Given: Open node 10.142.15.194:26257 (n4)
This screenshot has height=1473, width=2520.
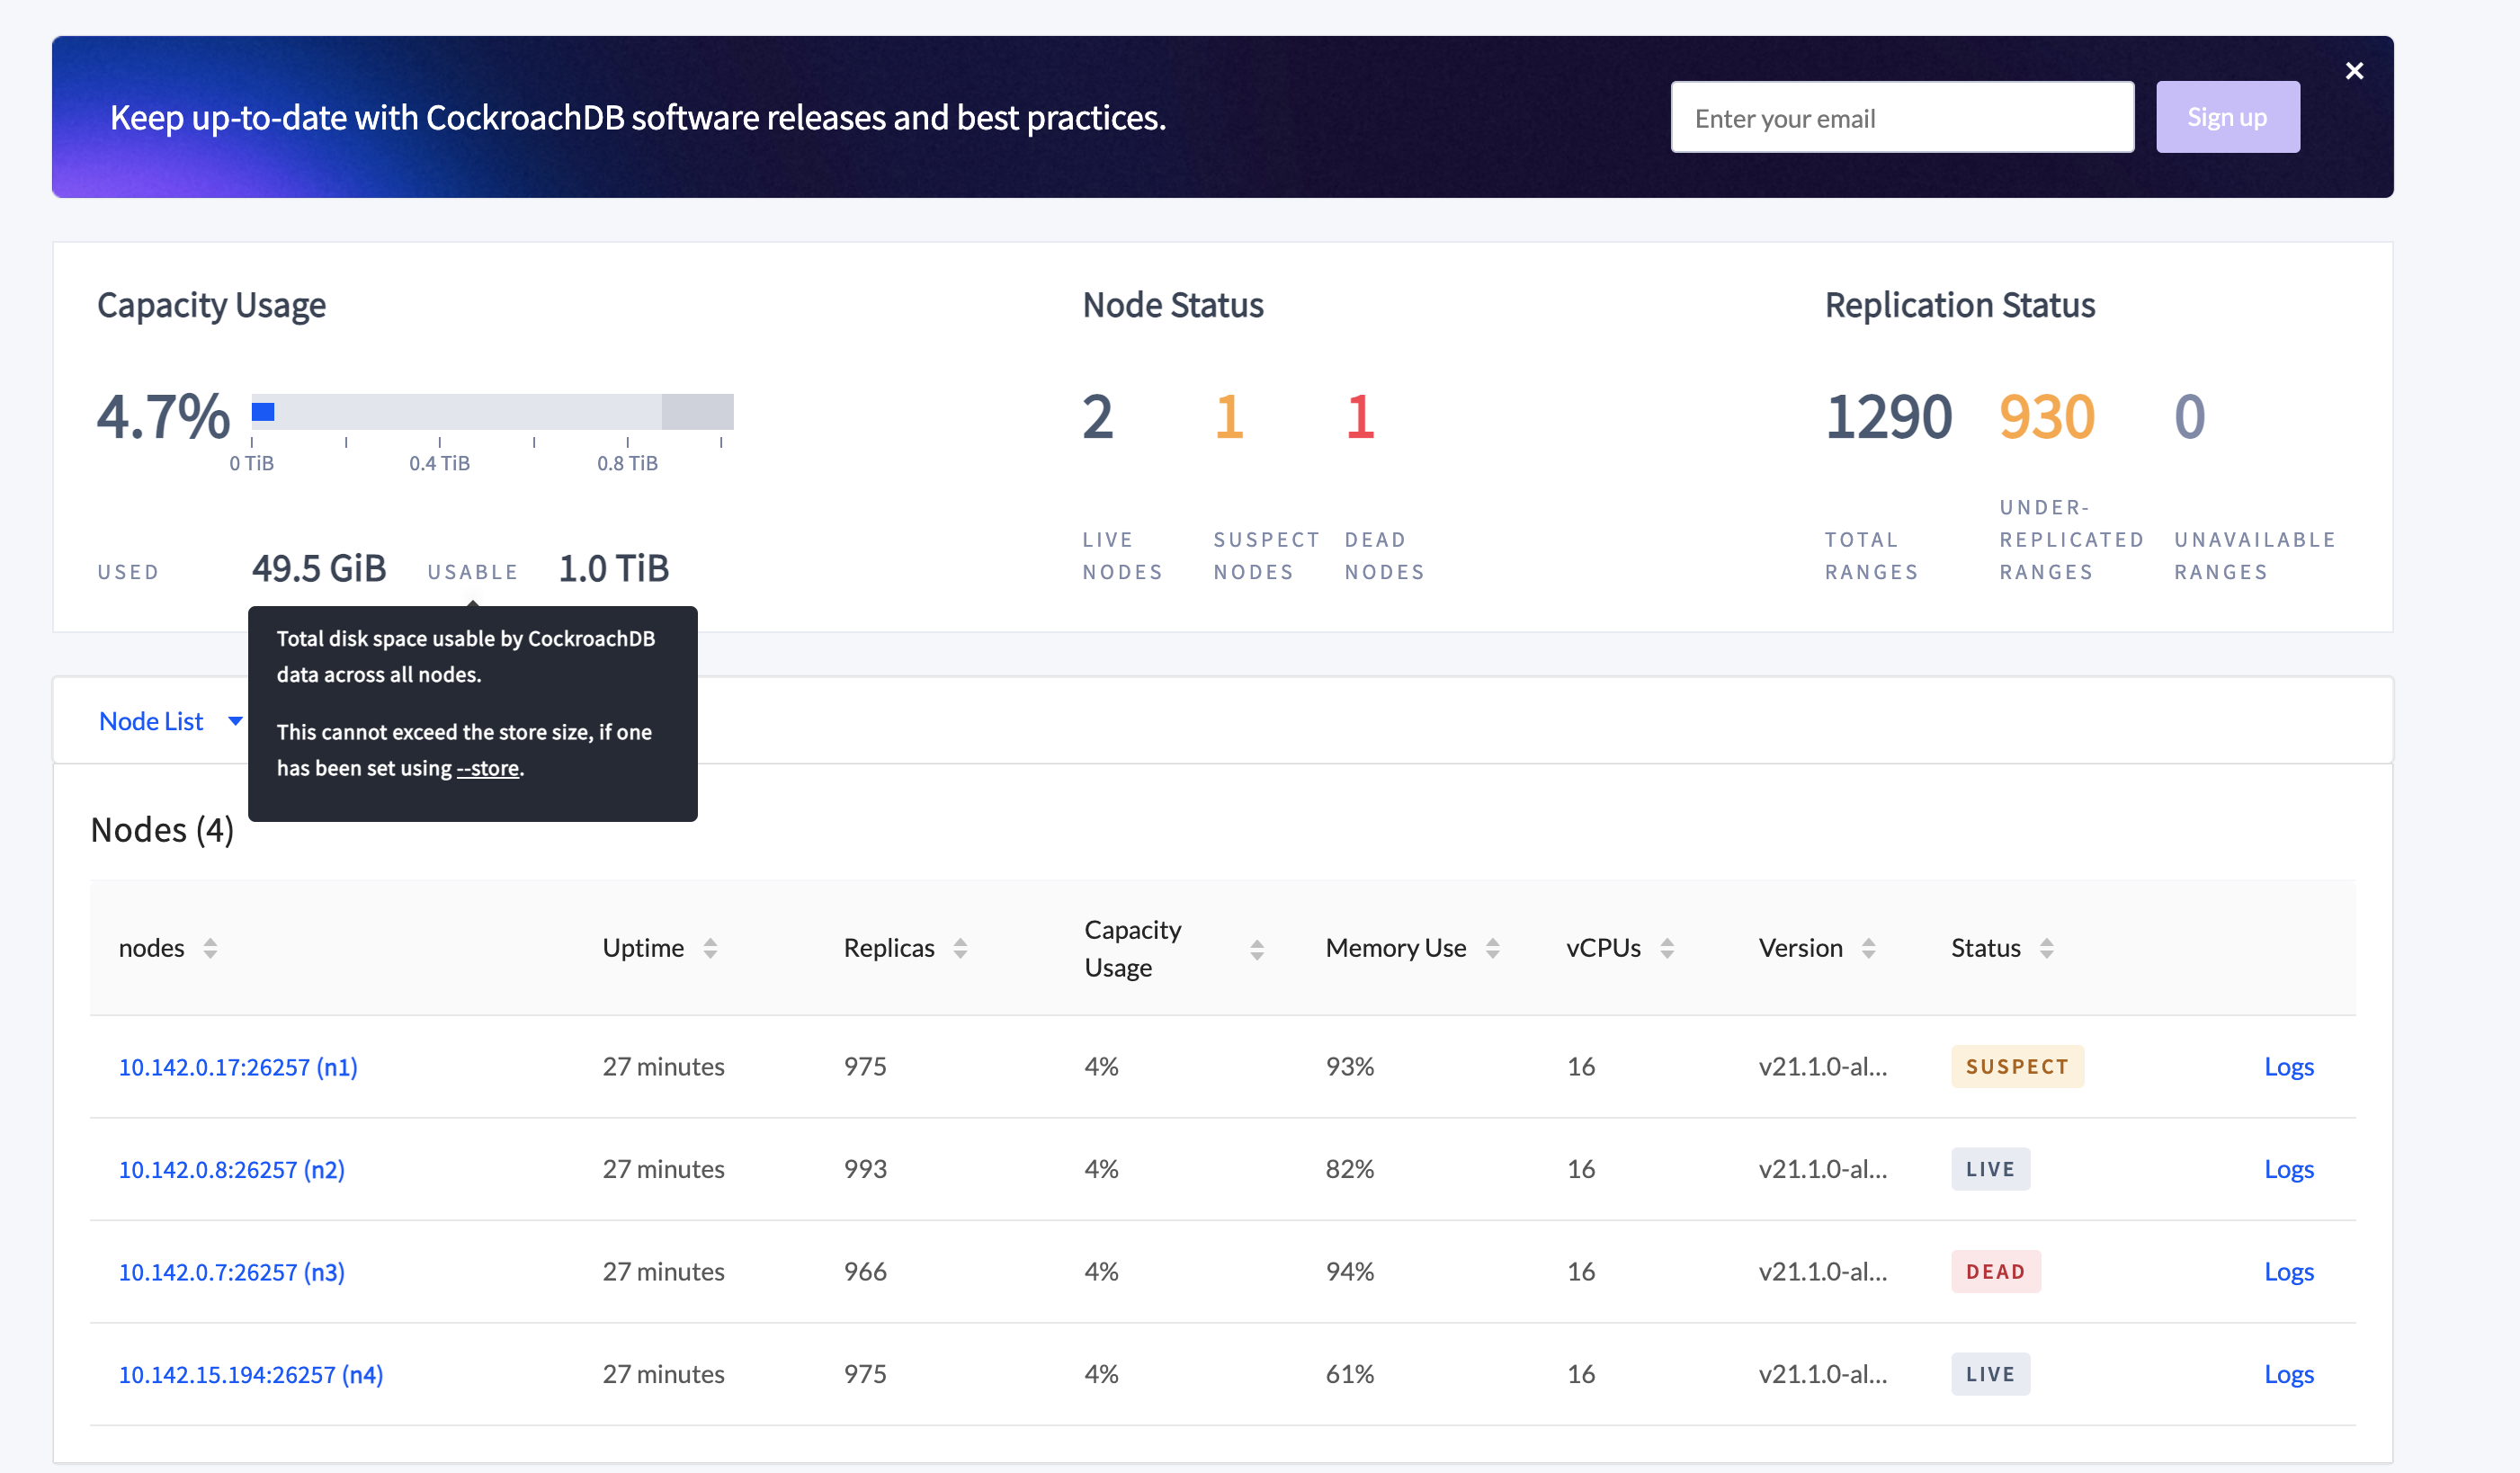Looking at the screenshot, I should (251, 1374).
